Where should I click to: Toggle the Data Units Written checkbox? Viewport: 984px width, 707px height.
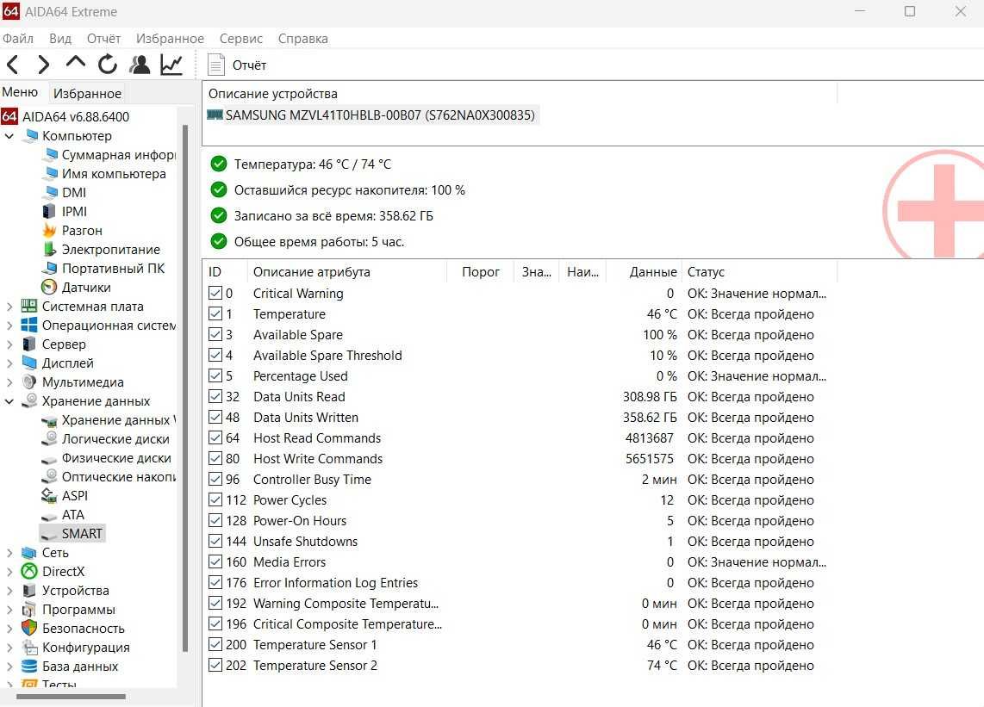215,417
